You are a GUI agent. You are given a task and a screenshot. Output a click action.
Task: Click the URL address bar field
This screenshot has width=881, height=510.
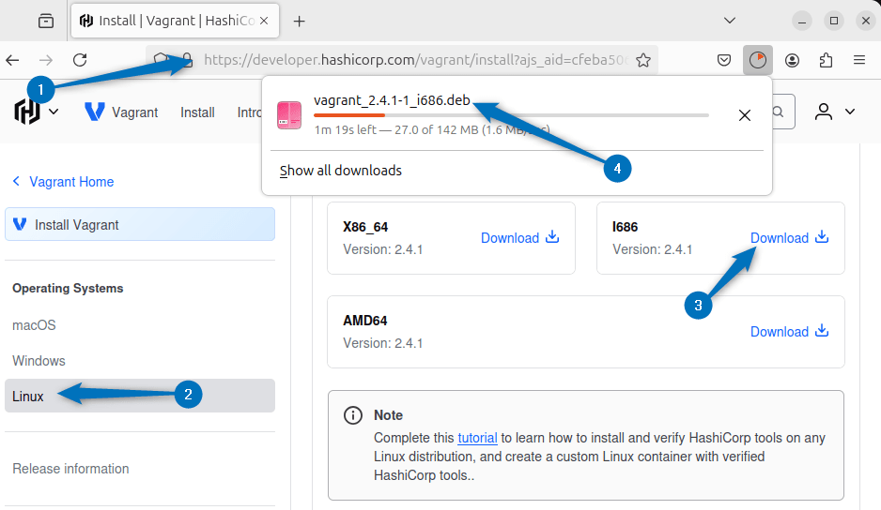pyautogui.click(x=413, y=60)
